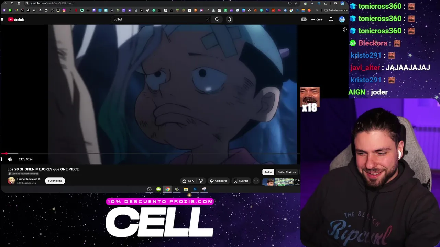This screenshot has height=247, width=440.
Task: Click the Guardar save button
Action: point(241,181)
